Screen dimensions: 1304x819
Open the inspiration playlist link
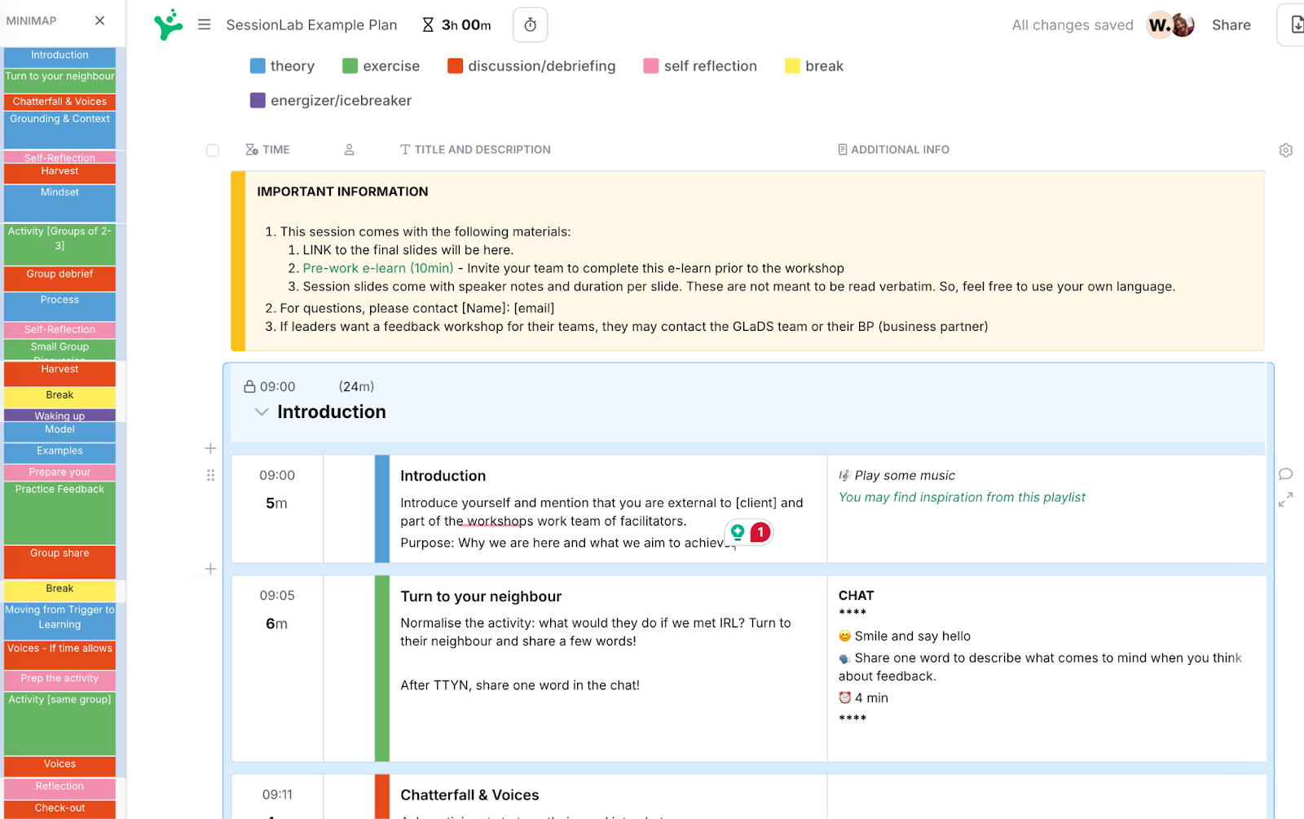[962, 496]
